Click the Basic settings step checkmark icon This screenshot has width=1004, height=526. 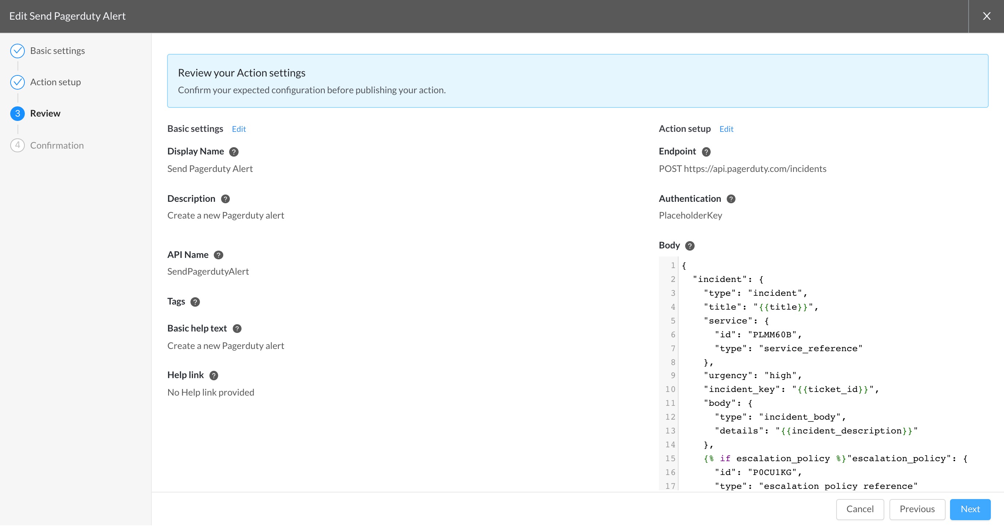(x=18, y=51)
